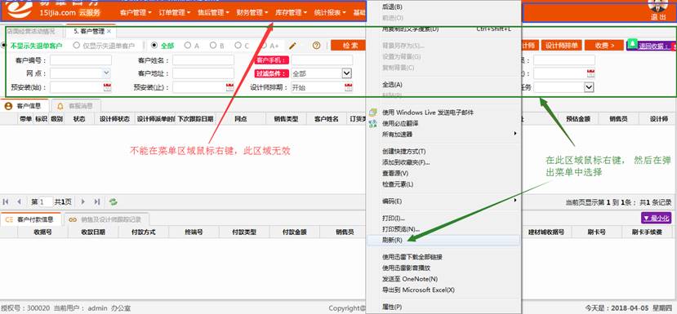The image size is (677, 314).
Task: Close the 5. 客户管理 tab
Action: 109,32
